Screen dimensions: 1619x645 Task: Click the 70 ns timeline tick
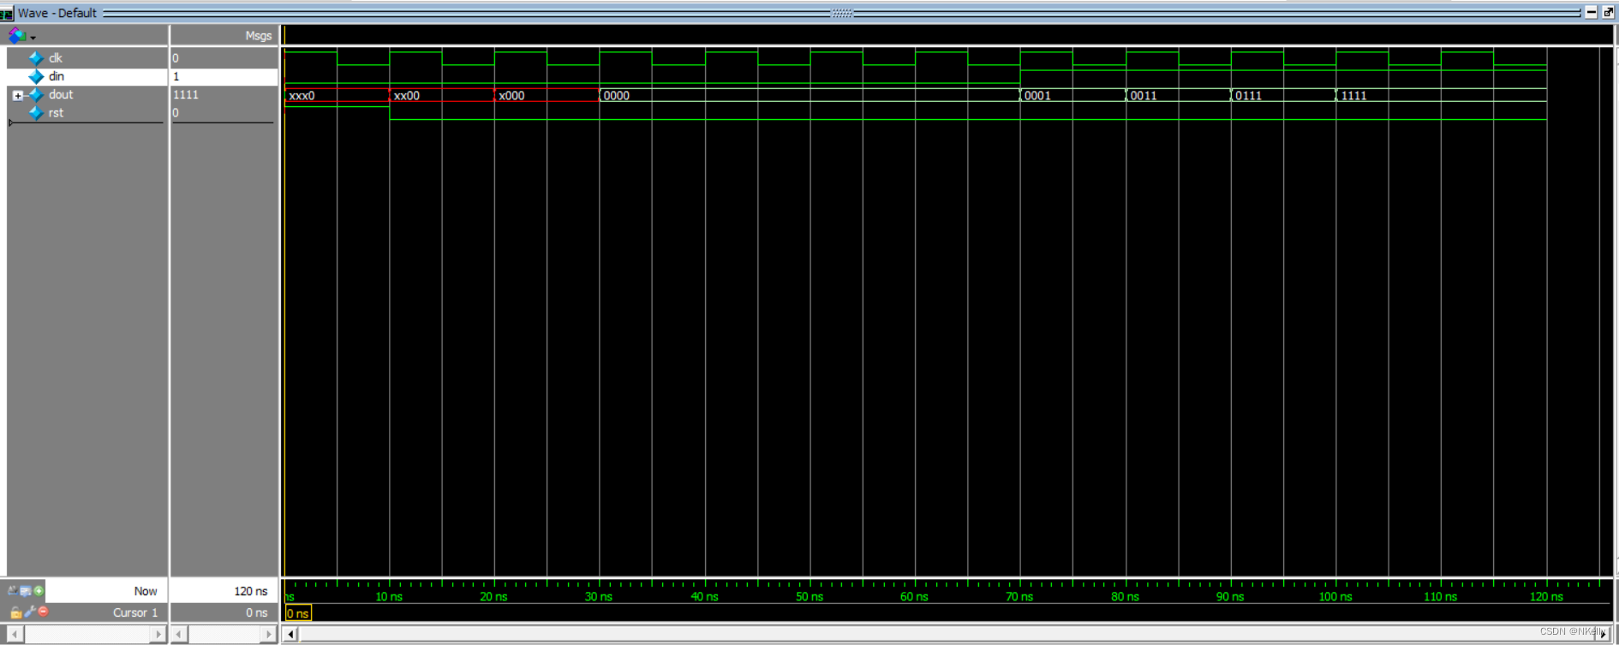pyautogui.click(x=1019, y=596)
